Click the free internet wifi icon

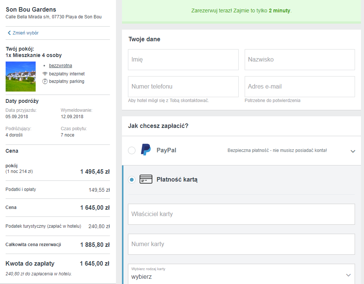coord(45,74)
